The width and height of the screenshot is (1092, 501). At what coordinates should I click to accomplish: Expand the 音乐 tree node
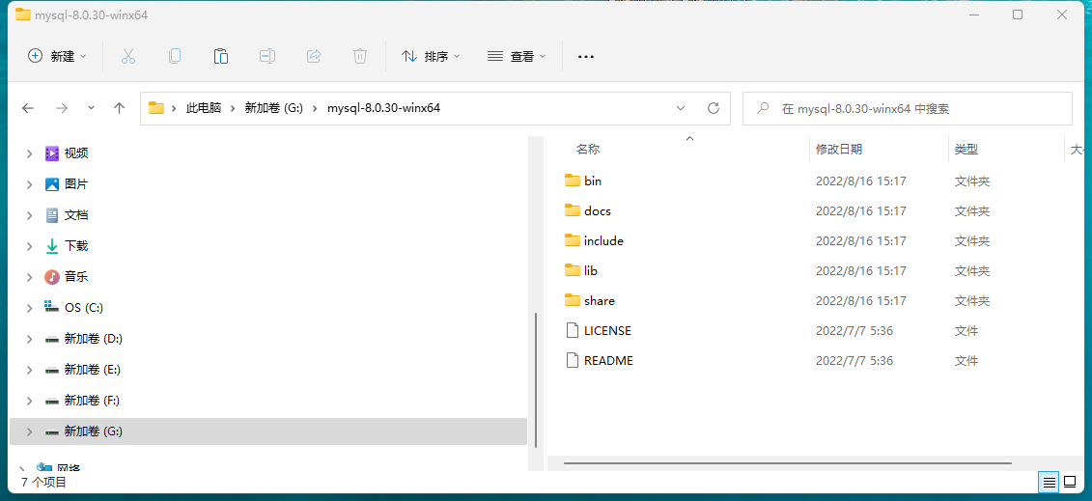(x=29, y=276)
